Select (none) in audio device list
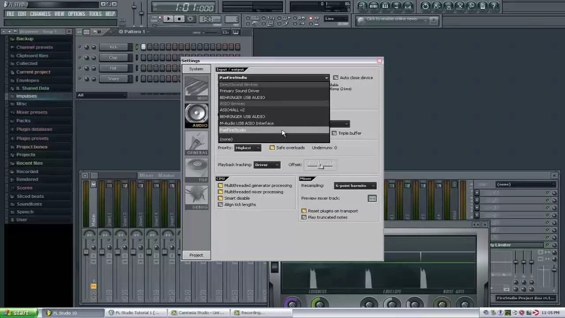Image resolution: width=565 pixels, height=318 pixels. [274, 139]
